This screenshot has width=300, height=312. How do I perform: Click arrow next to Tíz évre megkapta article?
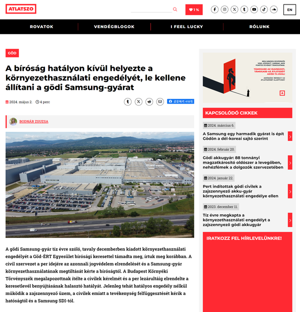coord(290,220)
